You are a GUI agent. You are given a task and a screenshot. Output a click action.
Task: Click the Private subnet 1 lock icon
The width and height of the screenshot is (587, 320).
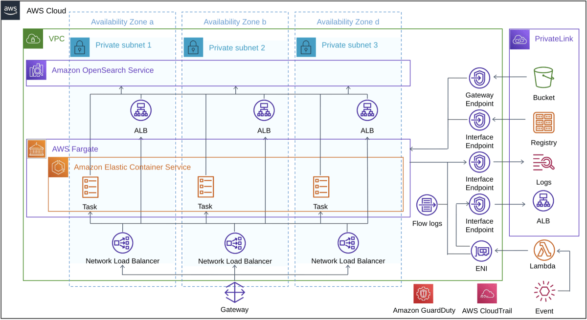(x=80, y=47)
